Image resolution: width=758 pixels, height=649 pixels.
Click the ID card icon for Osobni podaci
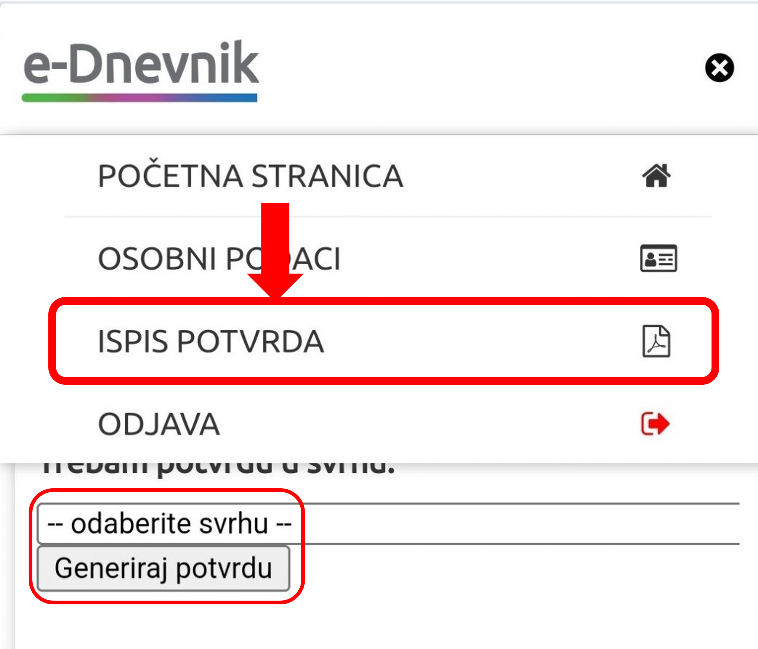[x=658, y=258]
